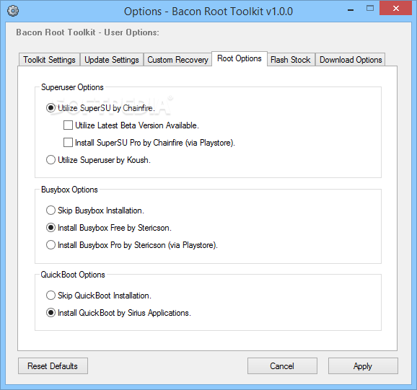This screenshot has width=417, height=390.
Task: Select the Root Options tab
Action: click(x=240, y=58)
